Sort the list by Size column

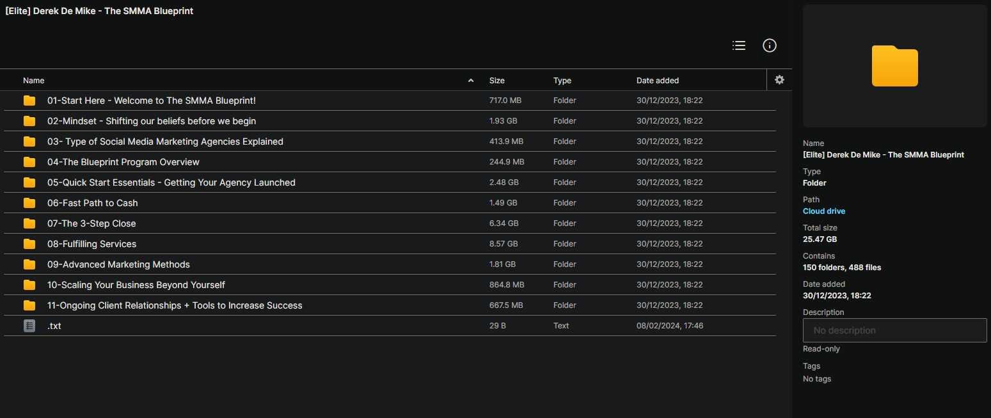(497, 81)
